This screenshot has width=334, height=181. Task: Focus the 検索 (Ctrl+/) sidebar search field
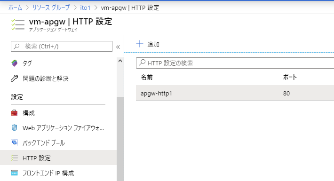pos(62,46)
